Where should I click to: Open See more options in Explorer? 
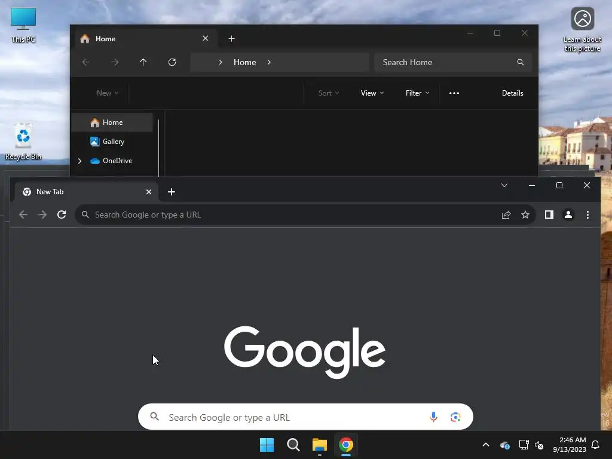(x=454, y=93)
